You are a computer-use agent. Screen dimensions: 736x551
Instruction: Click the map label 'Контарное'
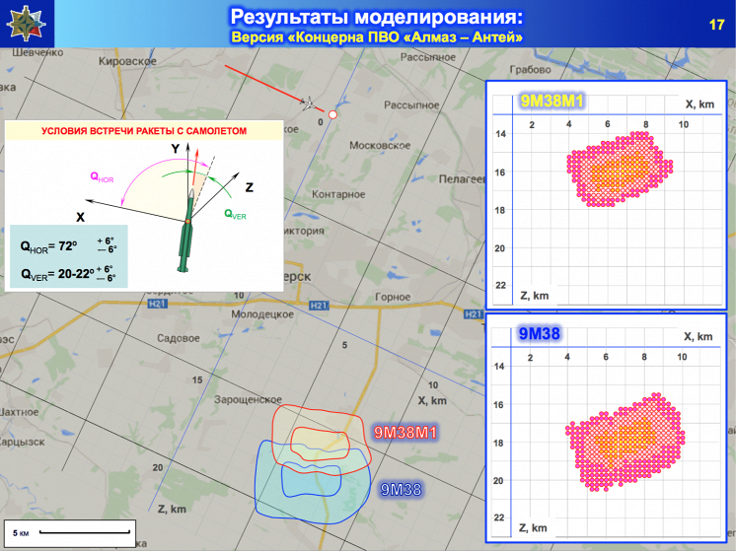(338, 194)
